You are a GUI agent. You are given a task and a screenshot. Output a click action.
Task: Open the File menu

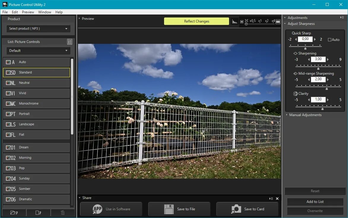click(5, 12)
